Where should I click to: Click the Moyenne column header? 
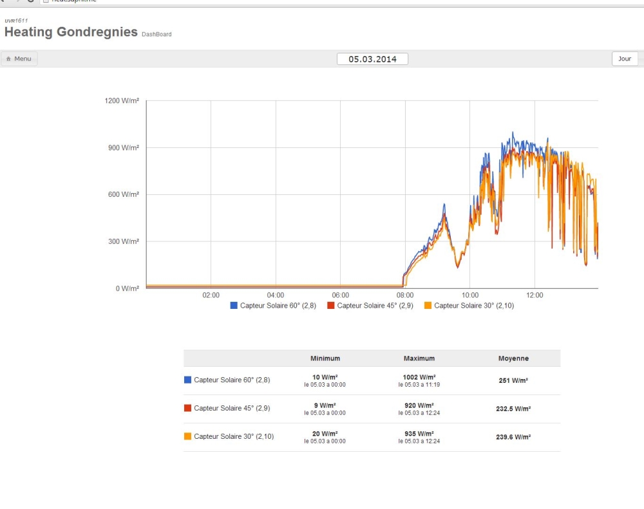point(513,358)
